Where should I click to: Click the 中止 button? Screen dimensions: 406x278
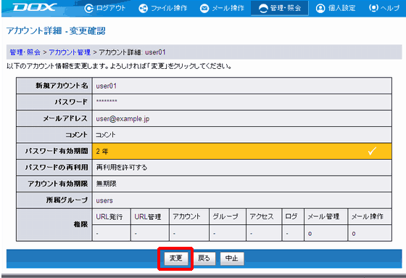232,258
